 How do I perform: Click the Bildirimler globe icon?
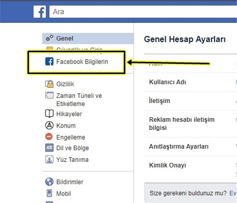(49, 182)
